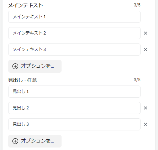Click the 3/5 counter beside 見出し

(x=137, y=79)
